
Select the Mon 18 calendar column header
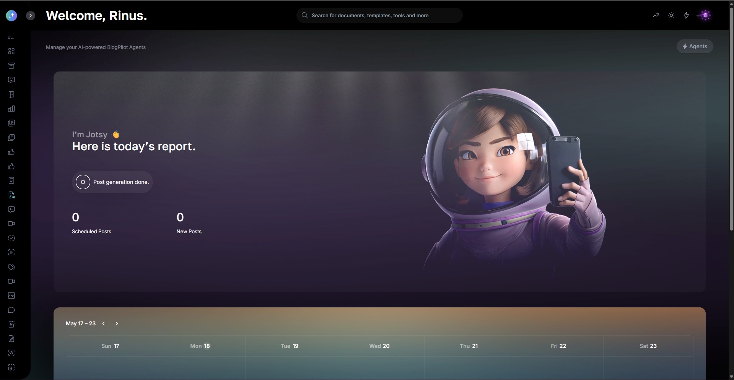[200, 346]
